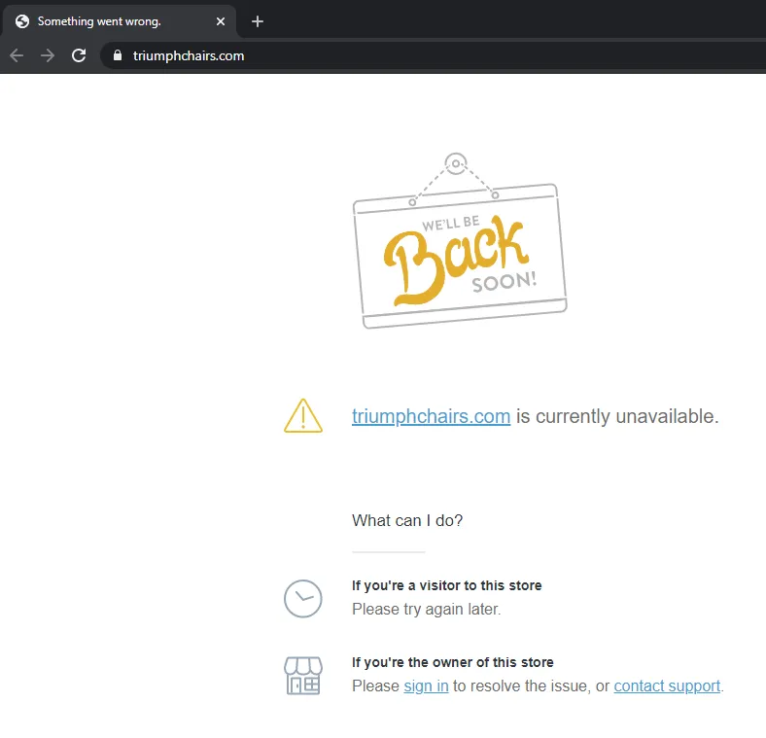Go forward with the browser forward arrow
Viewport: 766px width, 738px height.
tap(48, 55)
